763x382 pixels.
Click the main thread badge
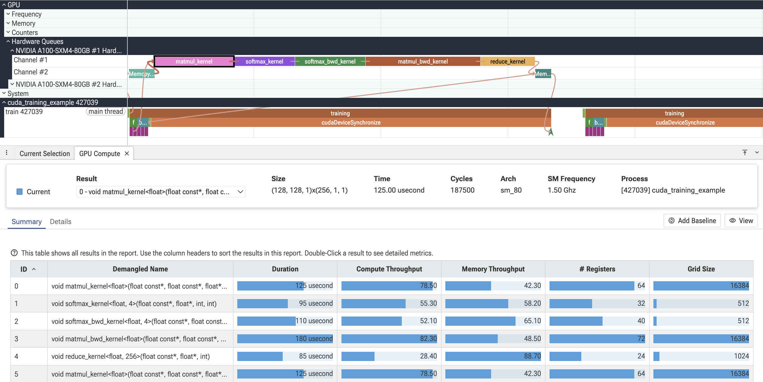coord(106,112)
